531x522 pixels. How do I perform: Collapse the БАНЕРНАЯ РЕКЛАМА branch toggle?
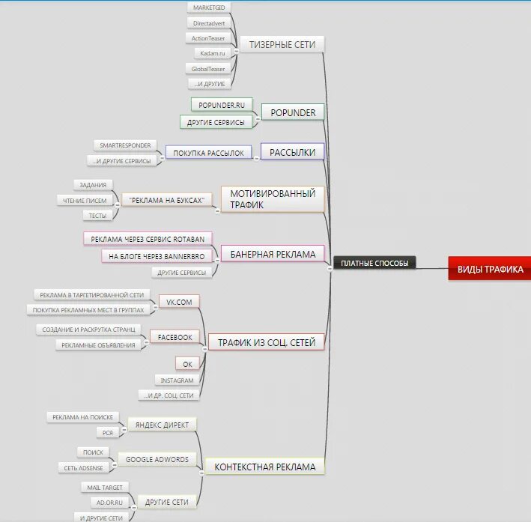point(217,261)
